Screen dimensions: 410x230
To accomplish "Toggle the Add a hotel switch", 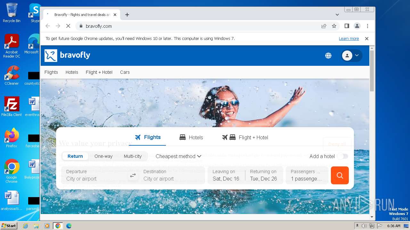I will [x=342, y=156].
